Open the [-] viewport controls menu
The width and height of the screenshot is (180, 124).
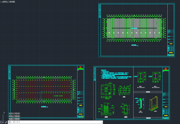(x=1, y=2)
